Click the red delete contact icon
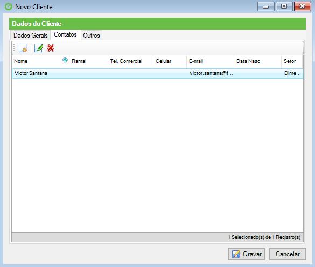The image size is (315, 267). click(x=51, y=48)
